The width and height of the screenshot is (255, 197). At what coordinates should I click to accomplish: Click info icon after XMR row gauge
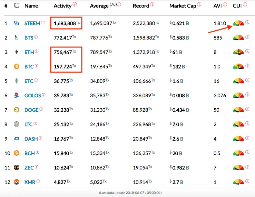pyautogui.click(x=247, y=181)
